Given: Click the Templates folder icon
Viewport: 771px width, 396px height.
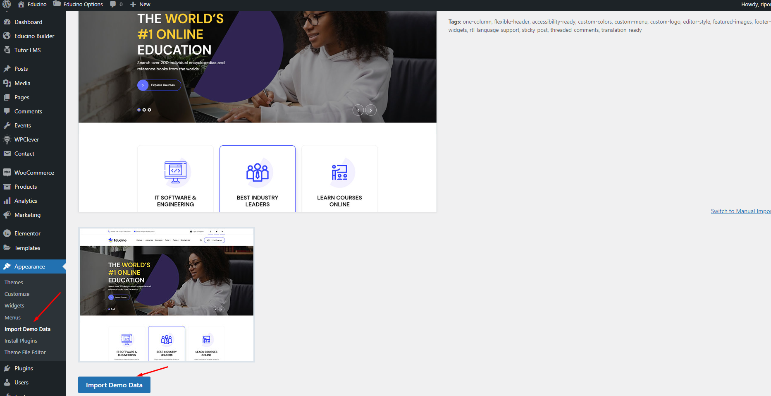Looking at the screenshot, I should 7,248.
